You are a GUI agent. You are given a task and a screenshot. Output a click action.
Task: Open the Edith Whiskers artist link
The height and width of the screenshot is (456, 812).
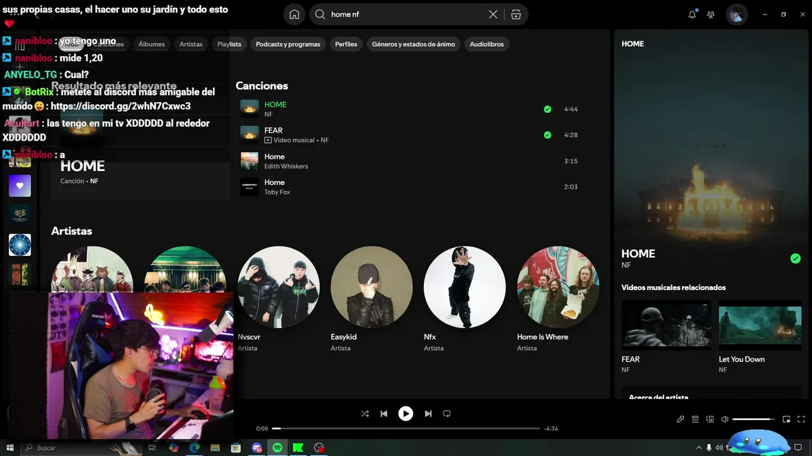click(x=286, y=167)
